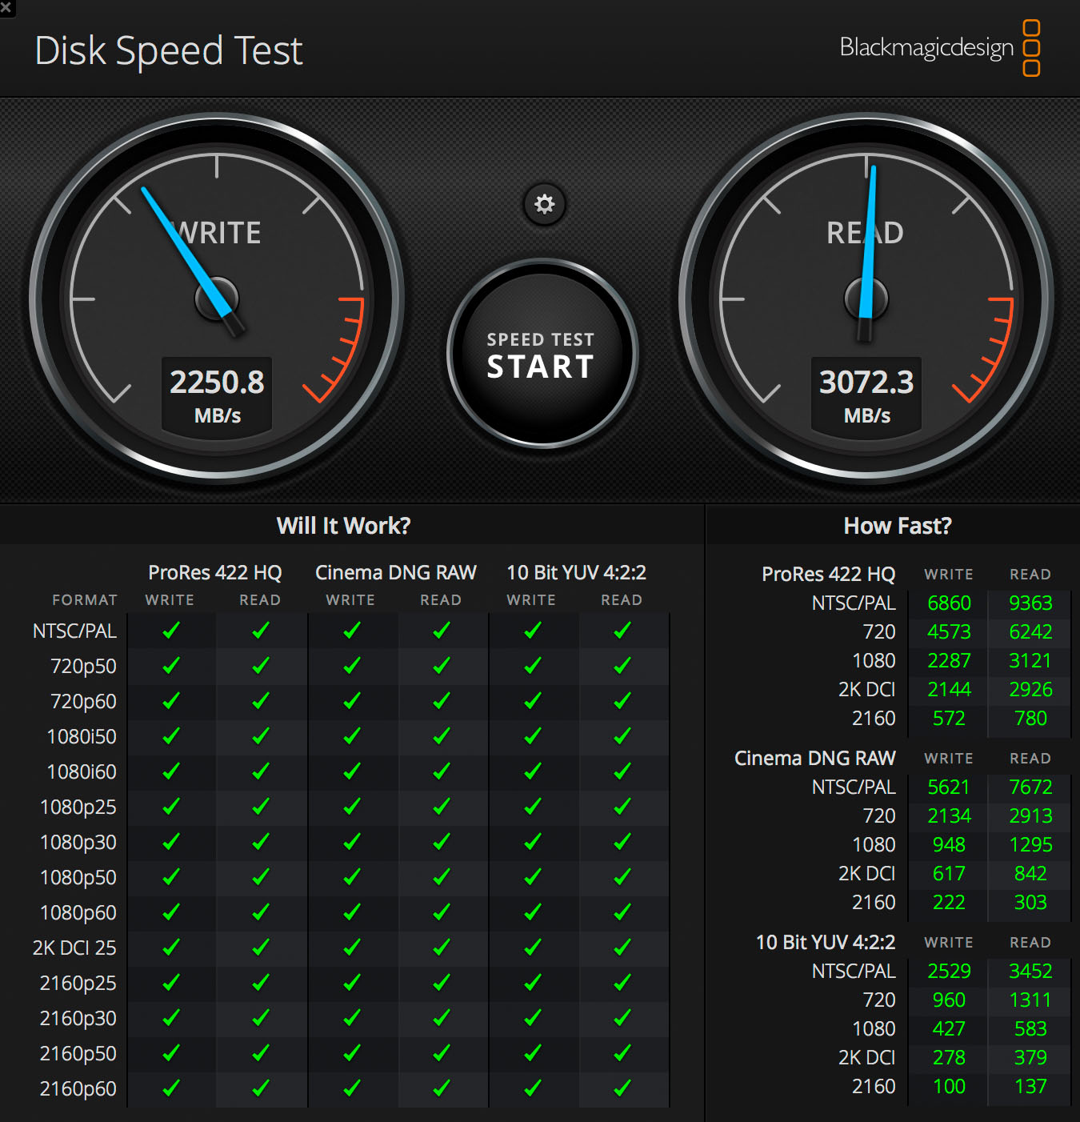Click 1080i50 ProRes 422 HQ read checkmark
The height and width of the screenshot is (1122, 1080).
[x=260, y=736]
